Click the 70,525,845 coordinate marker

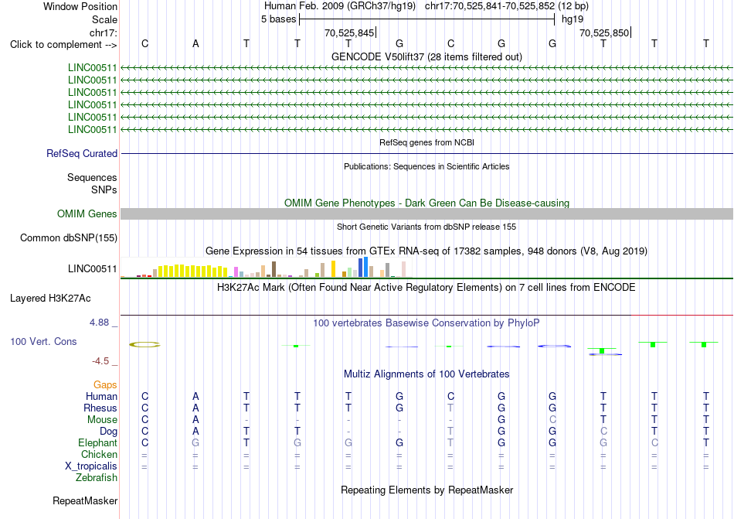[x=349, y=32]
